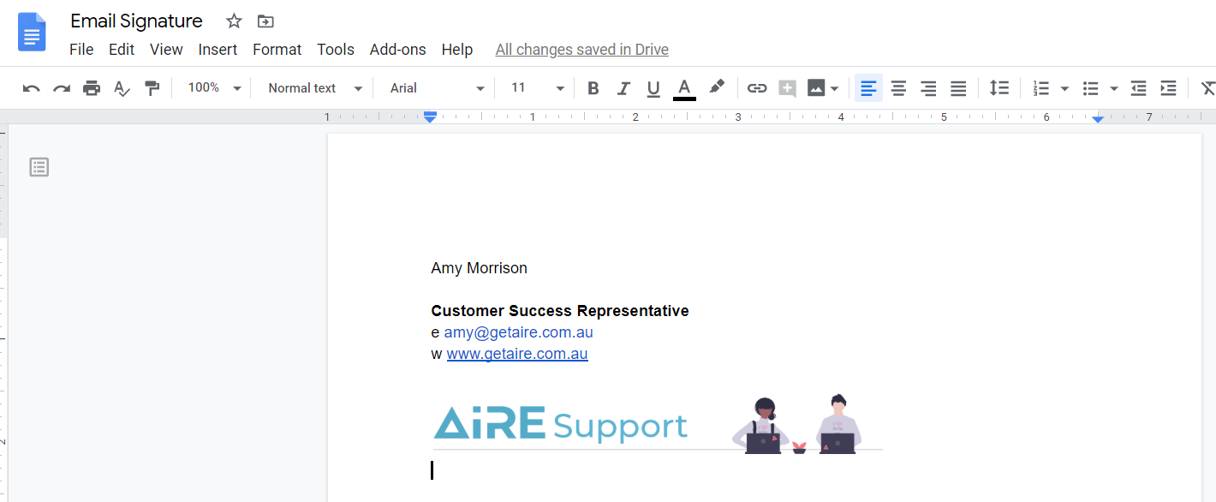Star the Email Signature document

pos(234,21)
